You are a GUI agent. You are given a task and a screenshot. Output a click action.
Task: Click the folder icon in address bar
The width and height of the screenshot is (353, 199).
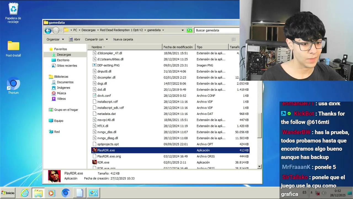coord(66,30)
